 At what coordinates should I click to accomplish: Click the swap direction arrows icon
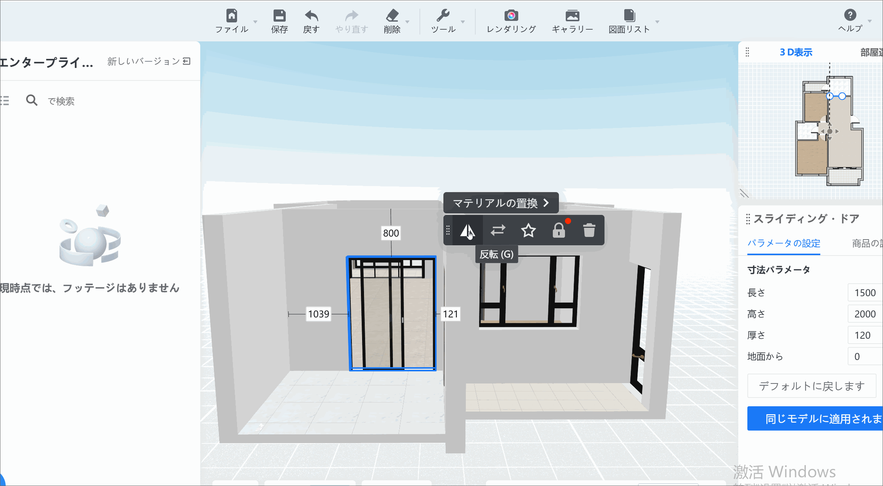tap(498, 230)
